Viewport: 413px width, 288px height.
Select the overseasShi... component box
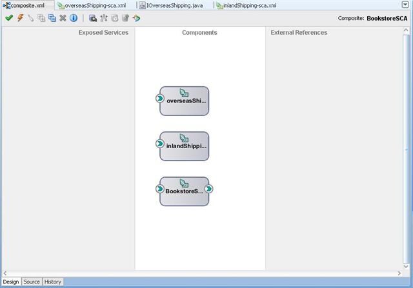(185, 101)
